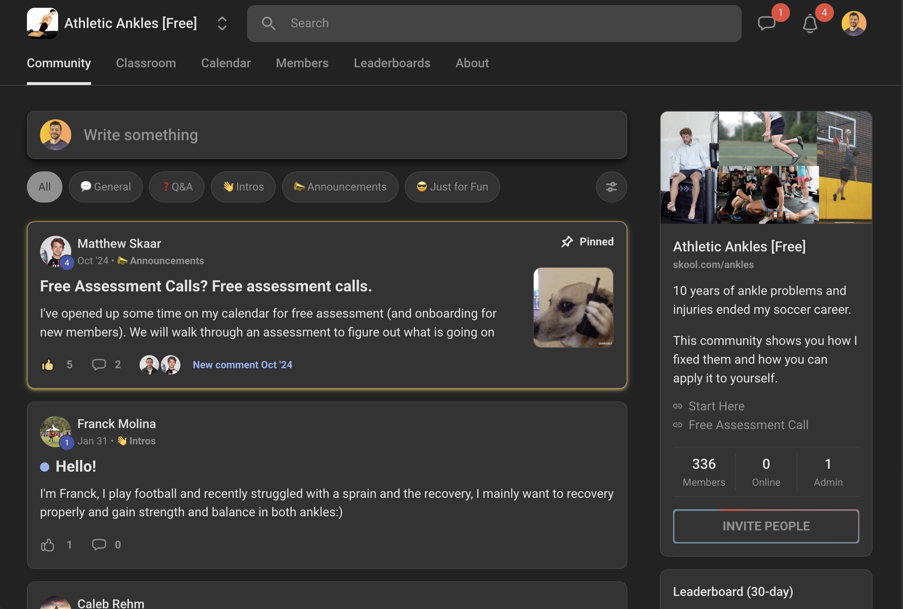Image resolution: width=903 pixels, height=609 pixels.
Task: Go to the Leaderboards tab
Action: 392,63
